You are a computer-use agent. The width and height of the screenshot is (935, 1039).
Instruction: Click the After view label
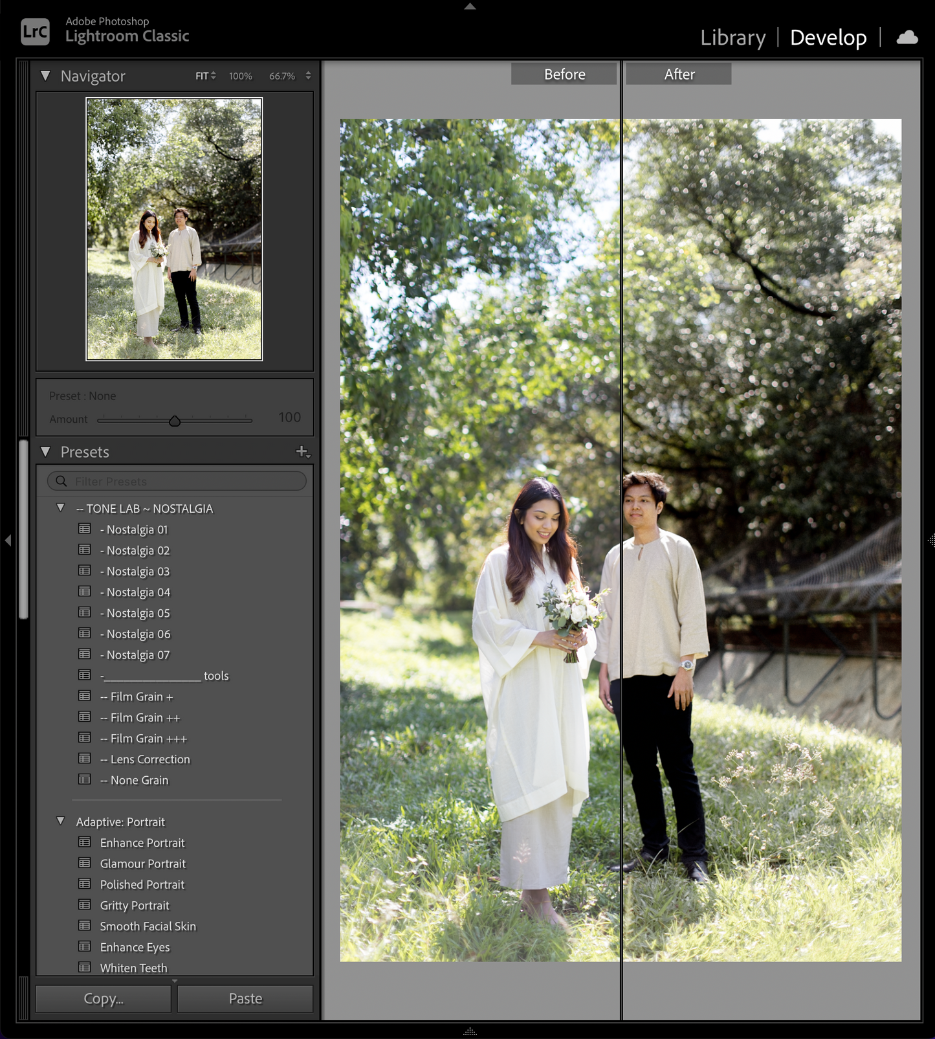(x=679, y=74)
